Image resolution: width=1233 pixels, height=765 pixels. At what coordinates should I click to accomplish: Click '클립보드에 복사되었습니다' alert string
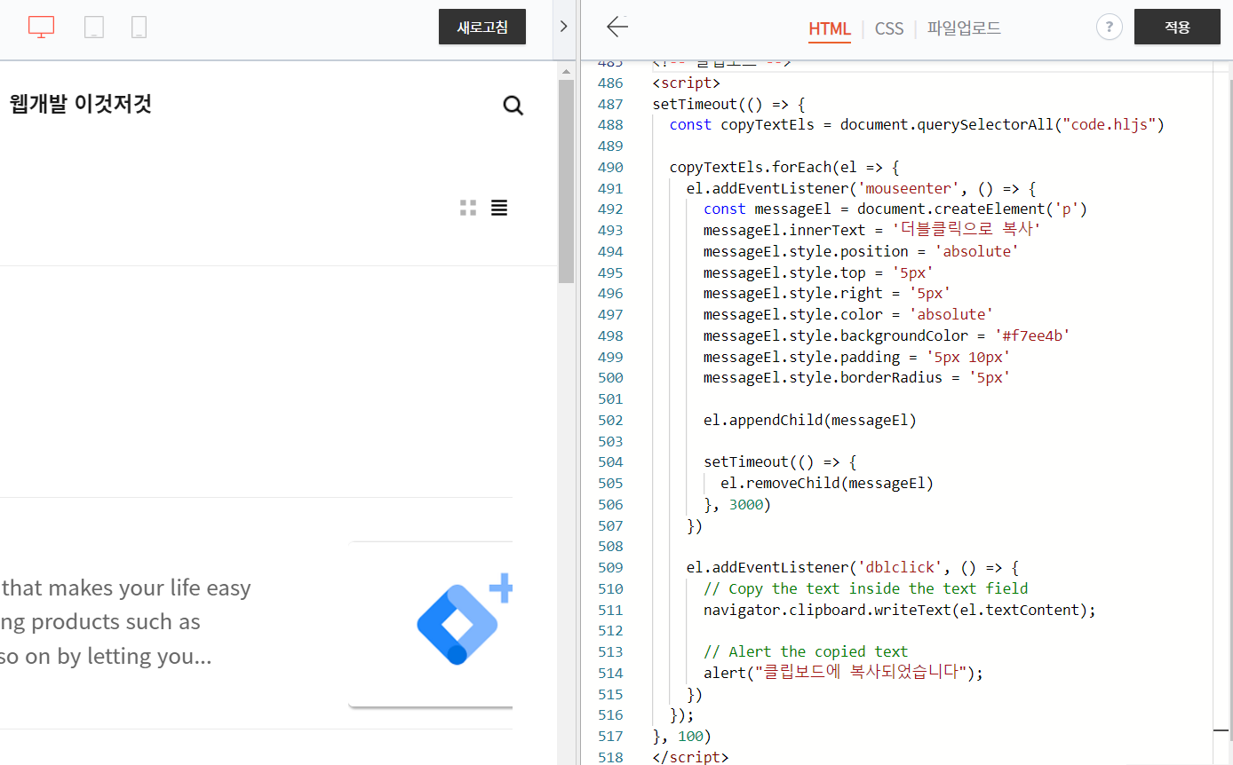coord(860,673)
